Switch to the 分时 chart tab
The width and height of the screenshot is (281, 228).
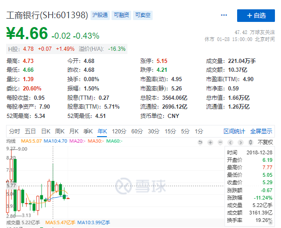14,131
